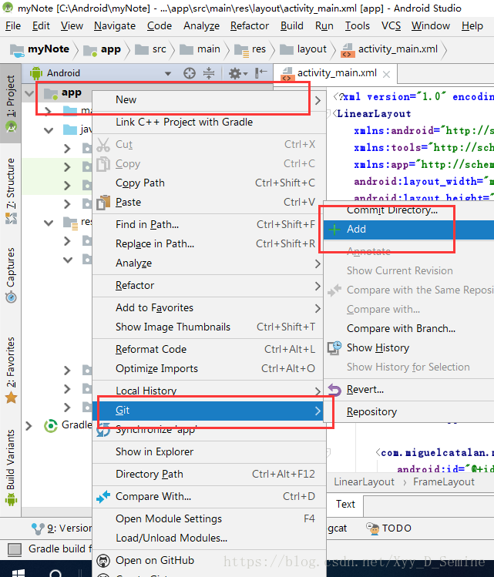Open the Git submenu
The width and height of the screenshot is (494, 577).
(x=209, y=411)
